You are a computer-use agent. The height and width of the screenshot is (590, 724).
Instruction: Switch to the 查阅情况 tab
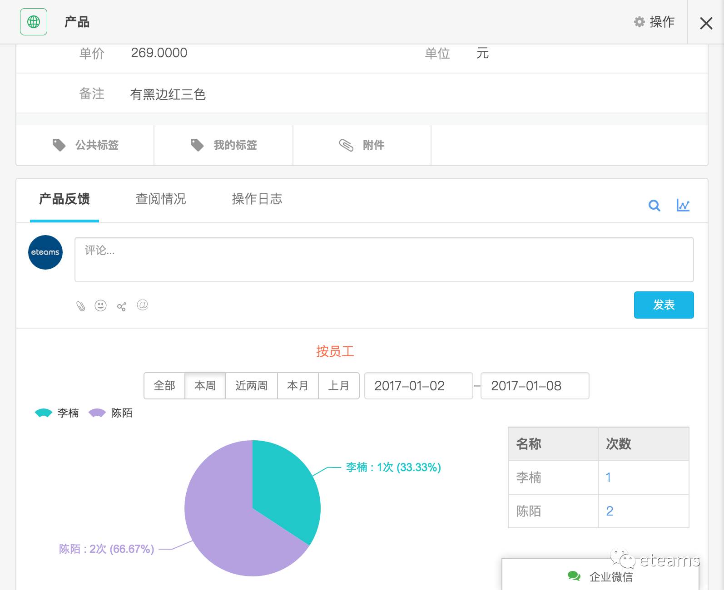tap(161, 199)
